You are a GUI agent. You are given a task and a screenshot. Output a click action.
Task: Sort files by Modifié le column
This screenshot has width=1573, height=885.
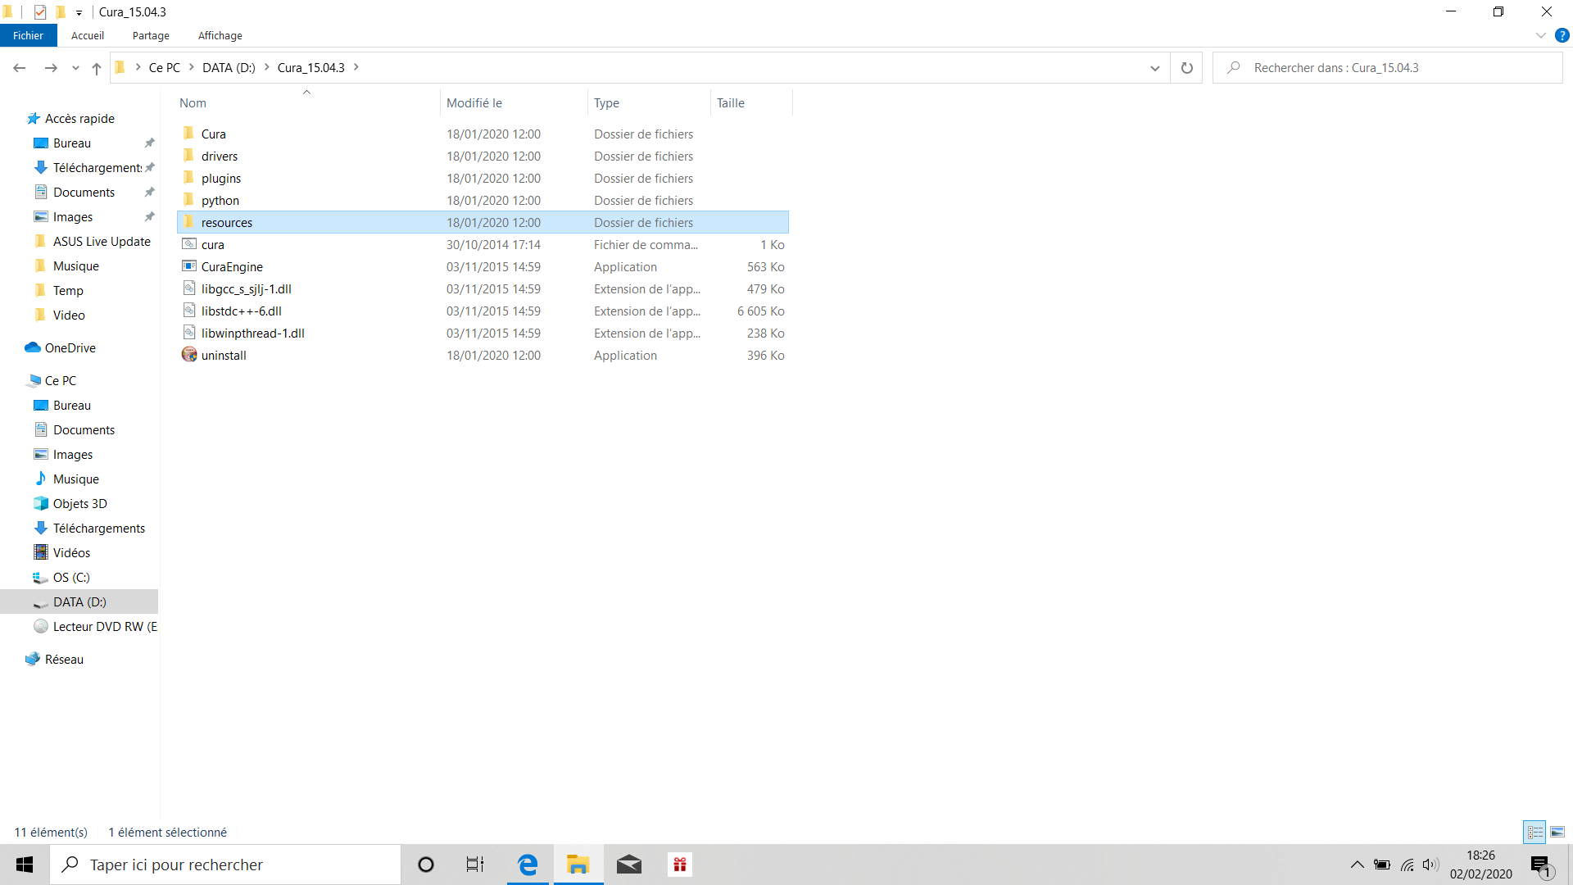[474, 103]
